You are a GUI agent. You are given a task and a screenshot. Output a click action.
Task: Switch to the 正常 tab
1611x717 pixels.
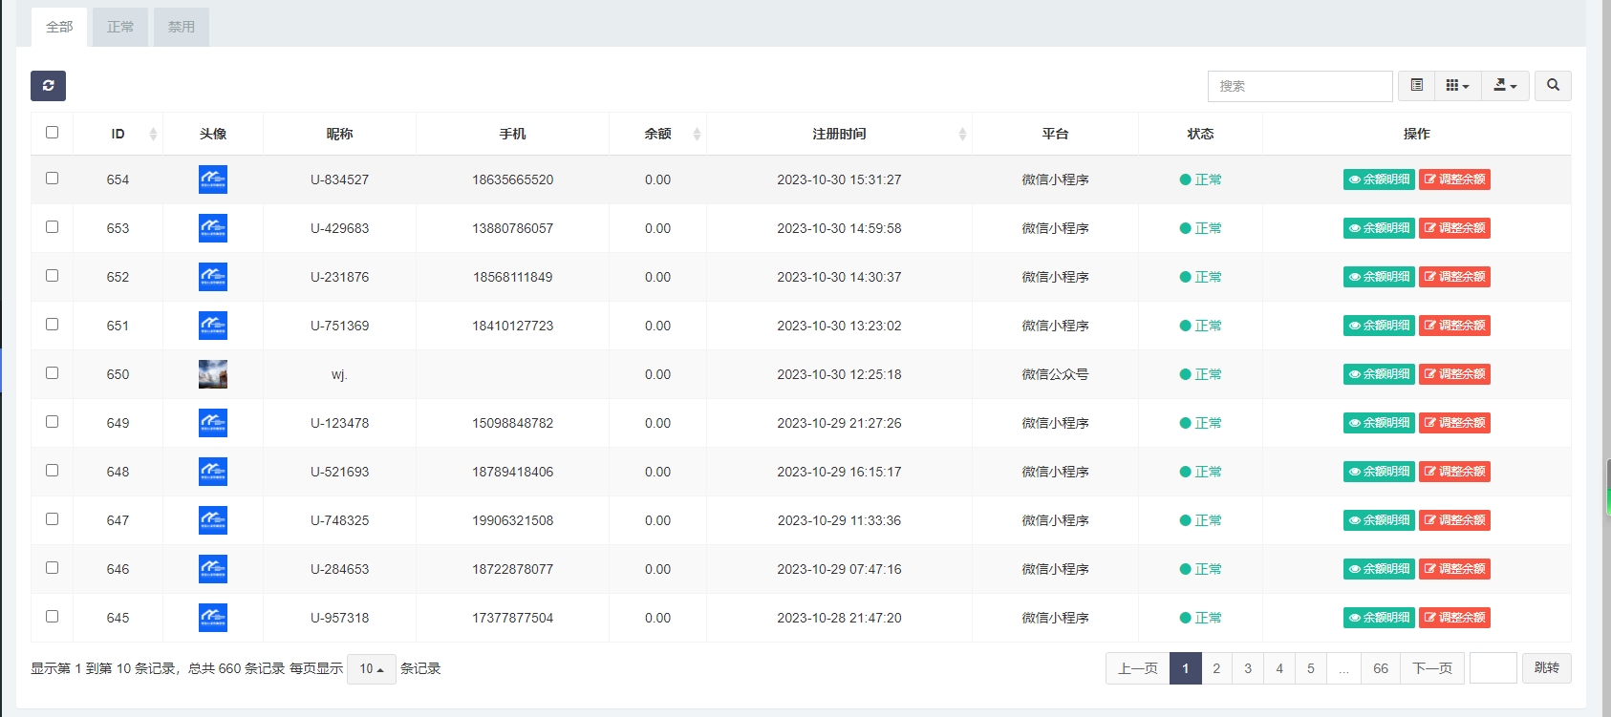pos(120,28)
